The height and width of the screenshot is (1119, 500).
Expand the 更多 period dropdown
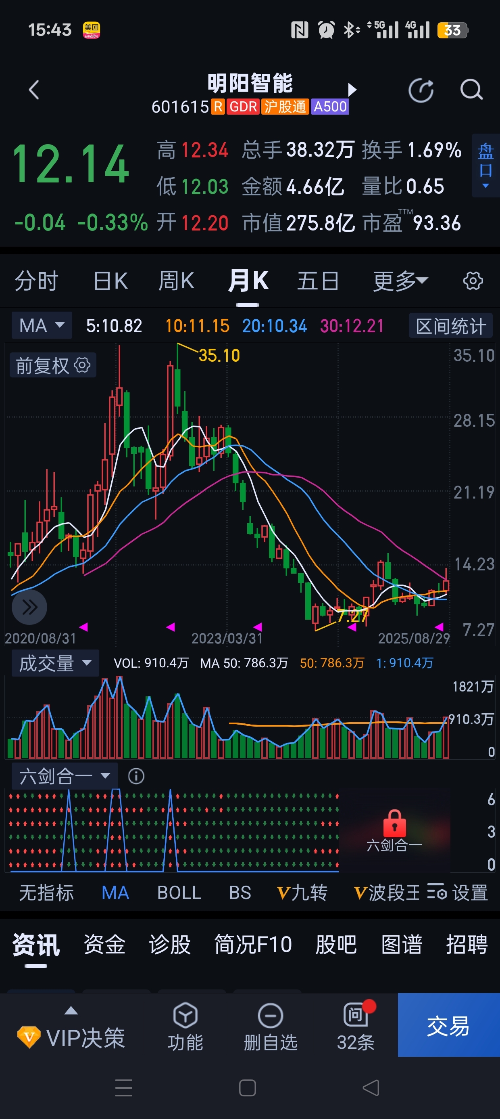401,281
